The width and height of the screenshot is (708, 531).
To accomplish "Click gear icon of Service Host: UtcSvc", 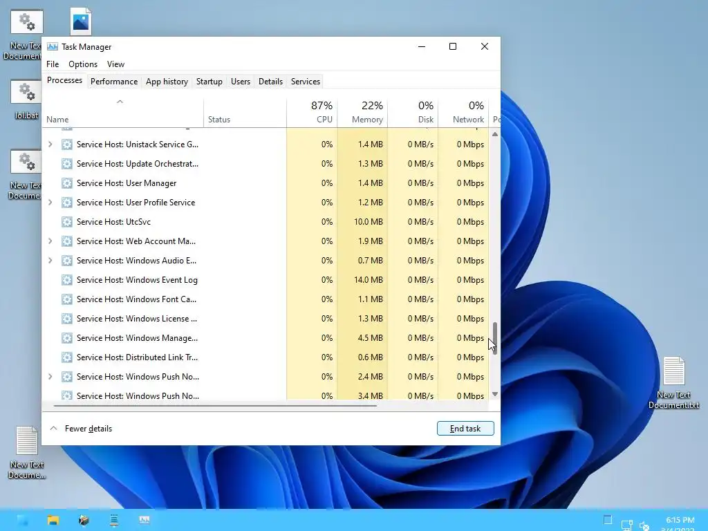I will coord(67,222).
